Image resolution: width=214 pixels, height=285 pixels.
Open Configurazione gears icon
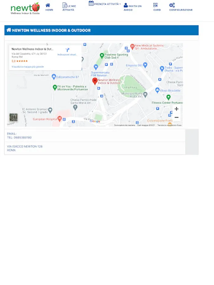[x=172, y=5]
